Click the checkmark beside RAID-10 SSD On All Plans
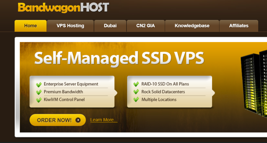Screen dimensions: 267x143 pyautogui.click(x=136, y=84)
